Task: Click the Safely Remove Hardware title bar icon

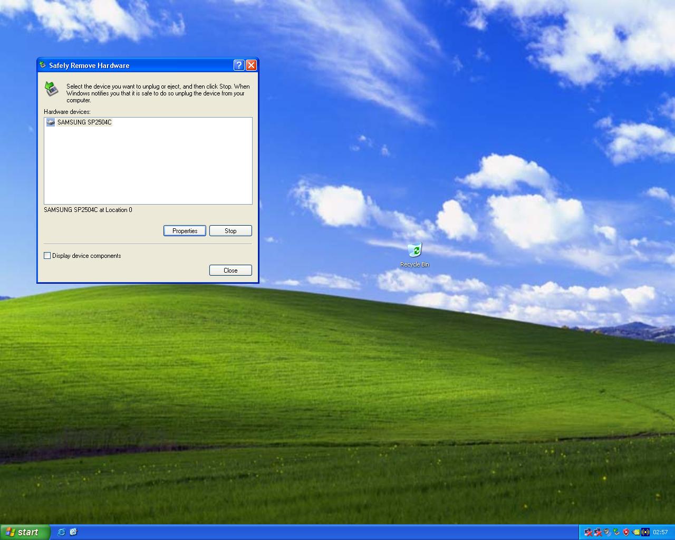Action: coord(43,65)
